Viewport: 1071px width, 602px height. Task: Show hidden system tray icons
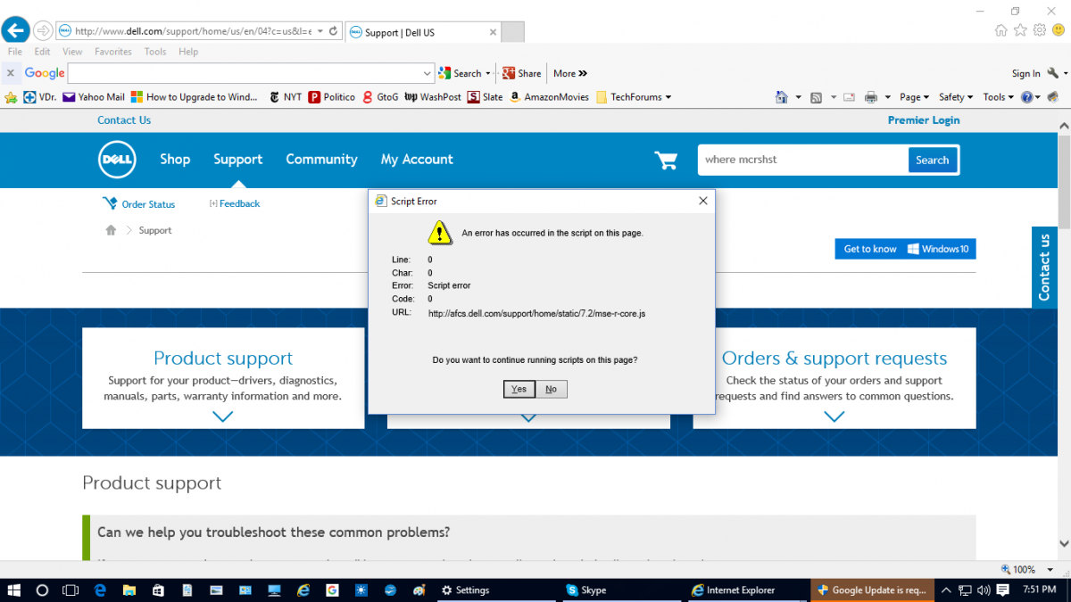[x=946, y=590]
